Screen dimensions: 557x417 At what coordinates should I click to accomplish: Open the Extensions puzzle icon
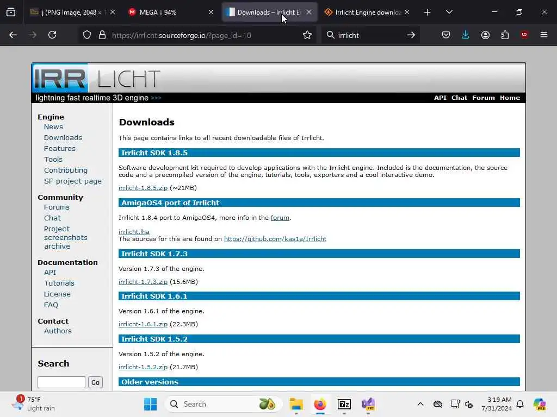(505, 35)
